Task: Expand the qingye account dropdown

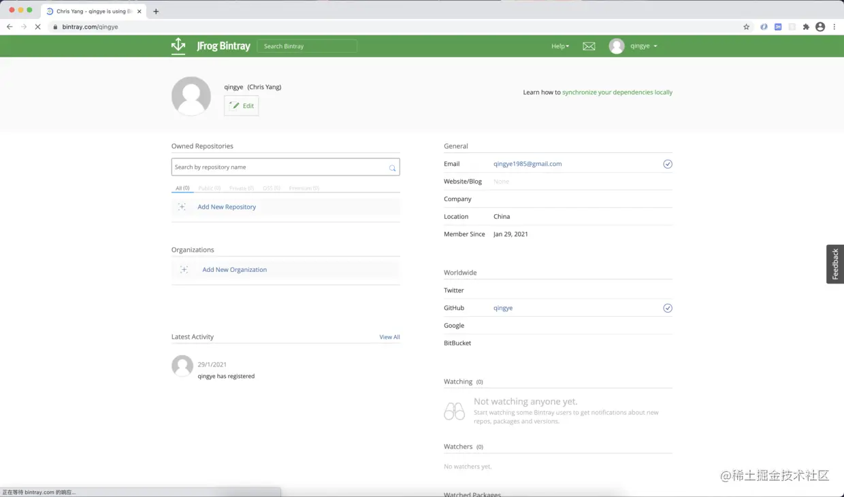Action: tap(644, 46)
